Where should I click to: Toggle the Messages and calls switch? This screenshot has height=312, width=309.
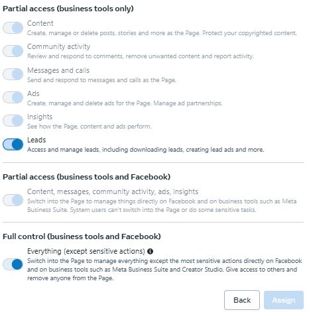(13, 74)
